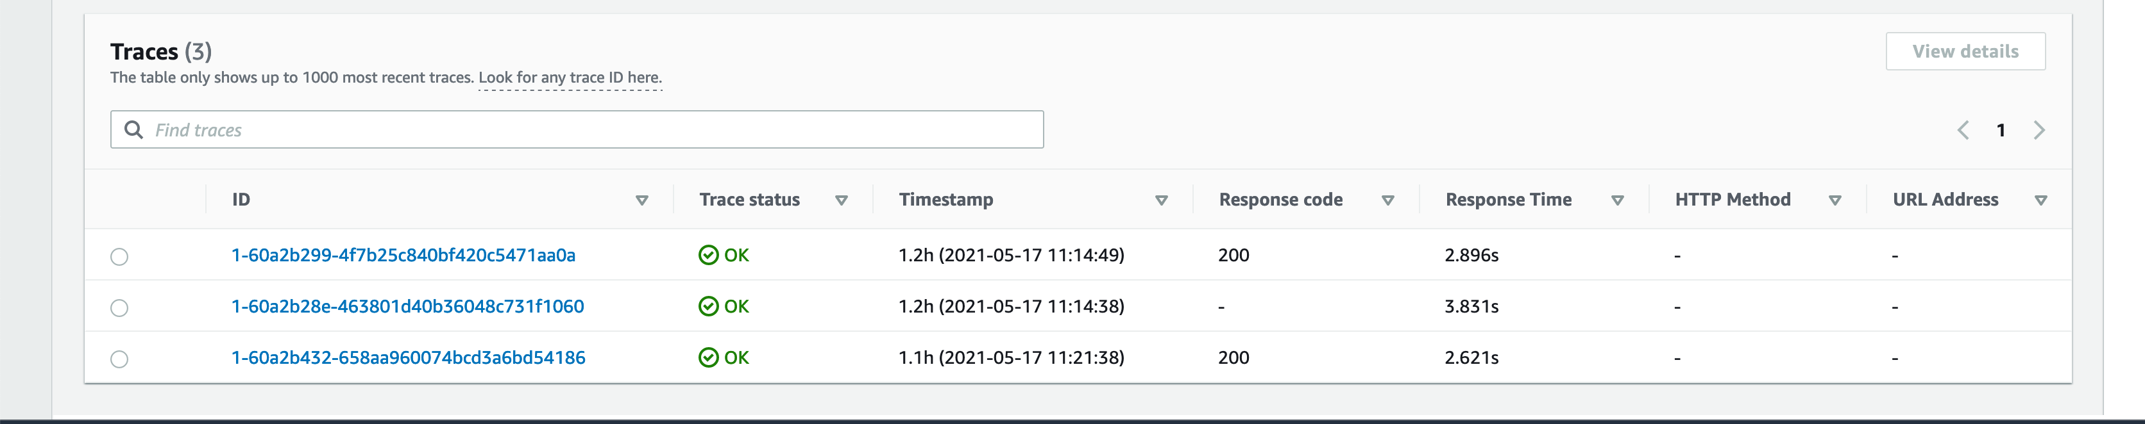Sort by URL Address column arrow
The image size is (2145, 424).
coord(2041,200)
